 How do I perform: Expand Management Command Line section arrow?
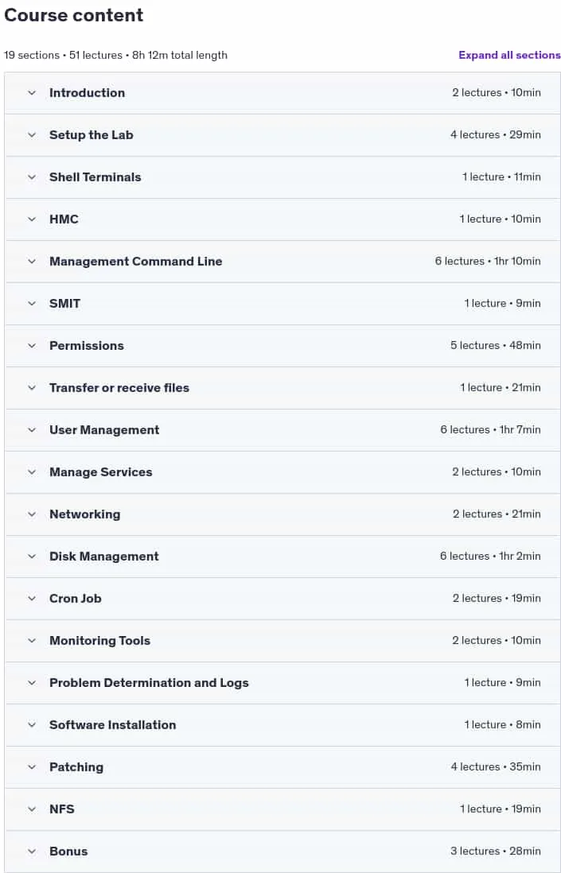(x=32, y=262)
